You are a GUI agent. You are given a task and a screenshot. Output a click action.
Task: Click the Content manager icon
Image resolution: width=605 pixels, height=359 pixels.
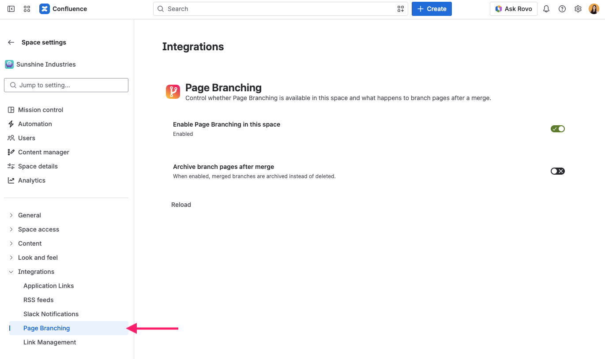point(11,152)
